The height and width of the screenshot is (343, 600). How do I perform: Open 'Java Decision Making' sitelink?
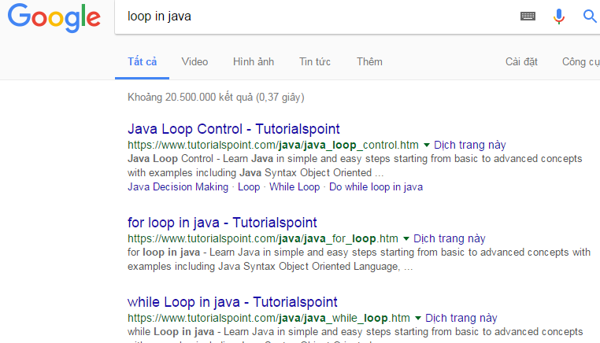178,187
